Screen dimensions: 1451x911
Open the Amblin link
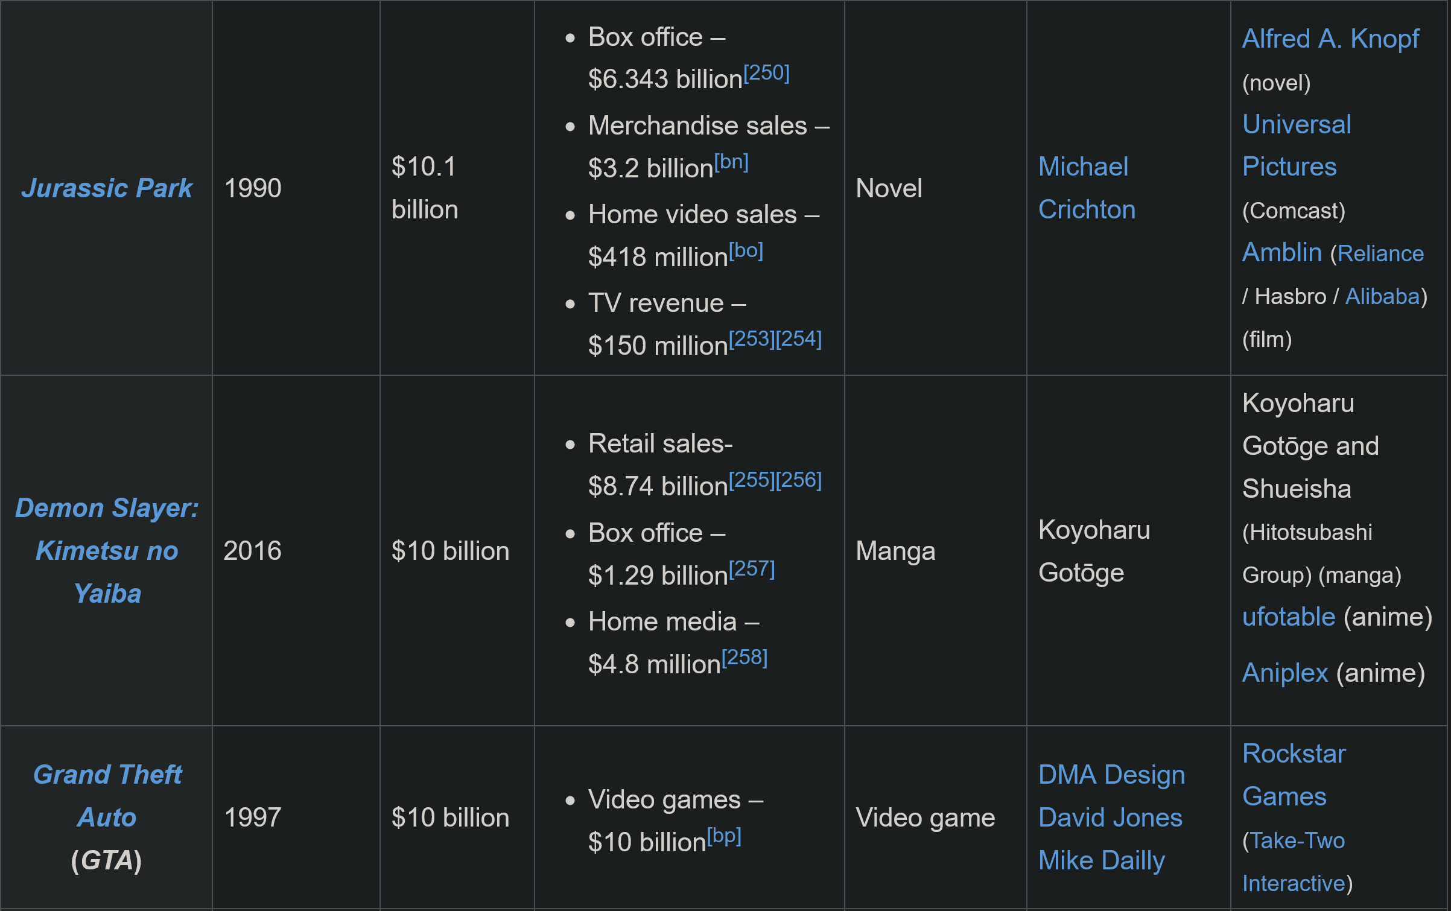(1282, 252)
